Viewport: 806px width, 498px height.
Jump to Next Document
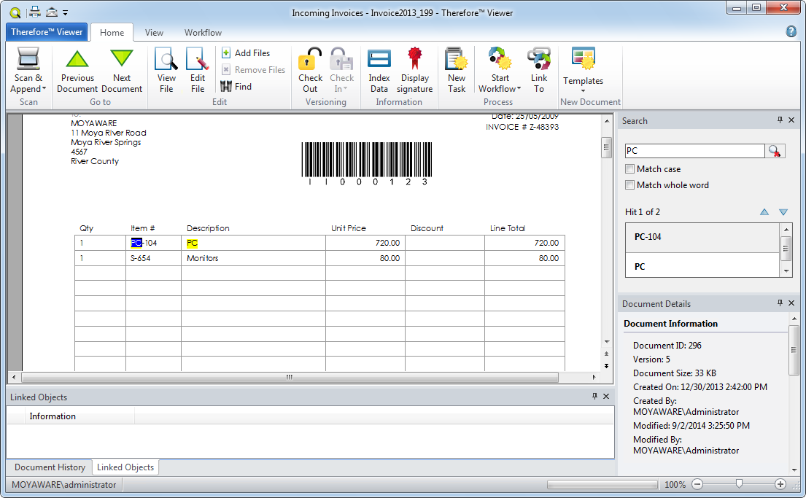click(x=122, y=69)
